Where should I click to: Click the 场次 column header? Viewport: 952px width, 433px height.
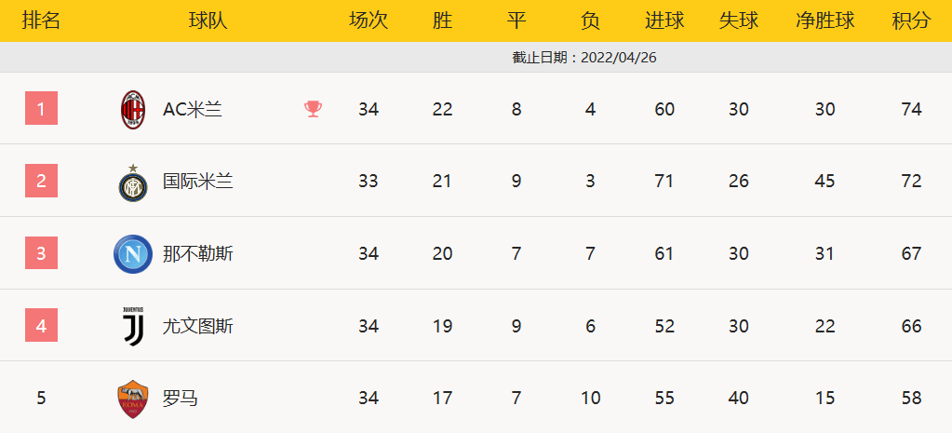pyautogui.click(x=369, y=21)
